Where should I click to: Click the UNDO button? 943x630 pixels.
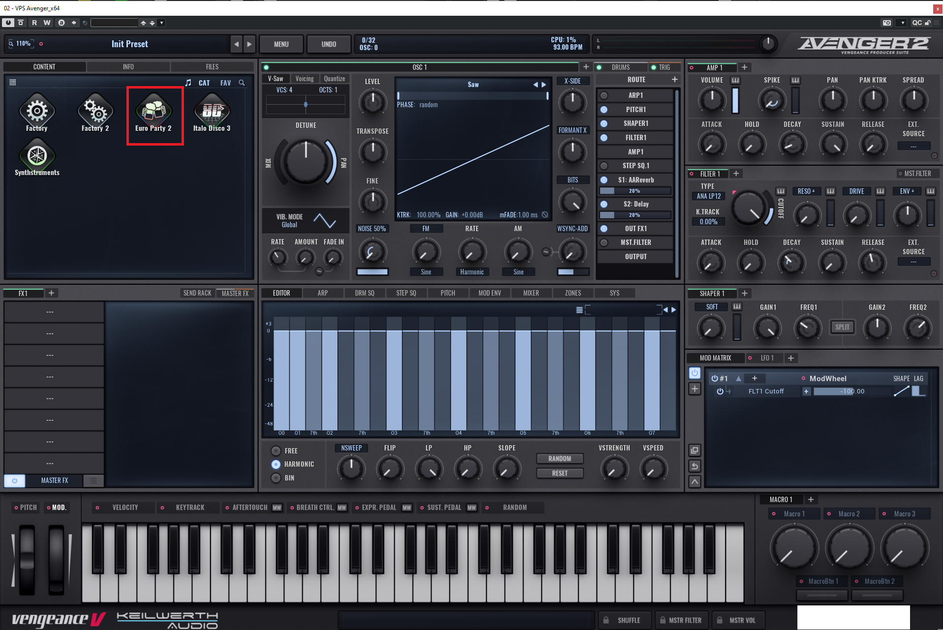(x=329, y=44)
